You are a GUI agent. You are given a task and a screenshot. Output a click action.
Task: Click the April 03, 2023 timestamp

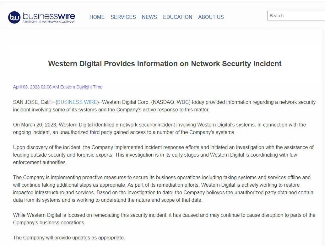point(58,87)
